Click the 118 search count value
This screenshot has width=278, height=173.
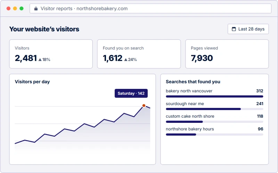click(x=260, y=116)
